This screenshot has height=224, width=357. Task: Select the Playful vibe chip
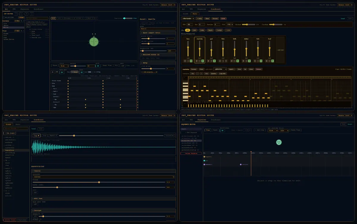210,30
